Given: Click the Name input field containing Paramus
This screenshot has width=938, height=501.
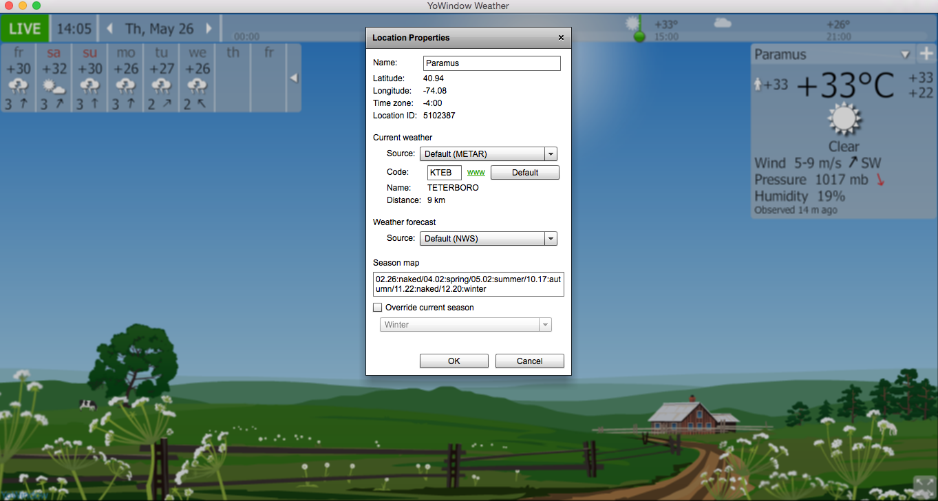Looking at the screenshot, I should click(x=491, y=63).
